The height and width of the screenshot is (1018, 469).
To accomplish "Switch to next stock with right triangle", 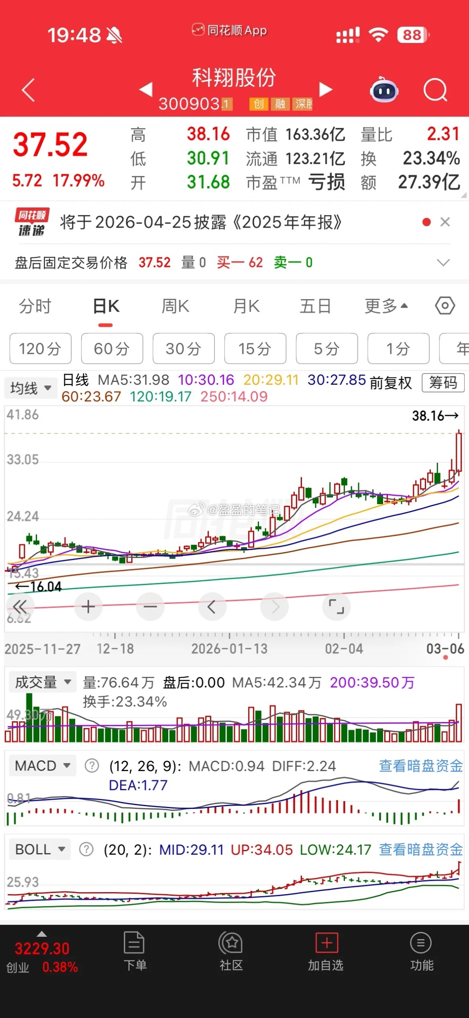I will (x=326, y=89).
